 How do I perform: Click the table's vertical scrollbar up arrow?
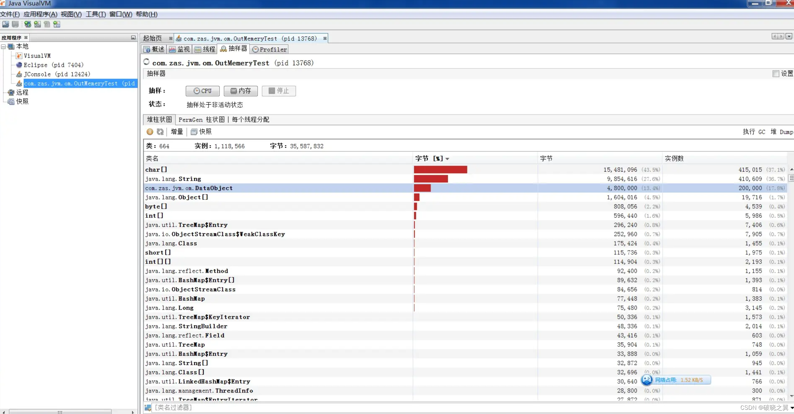pyautogui.click(x=791, y=169)
